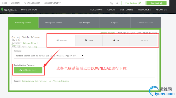Switch to the Connector for BI tab

pyautogui.click(x=145, y=23)
